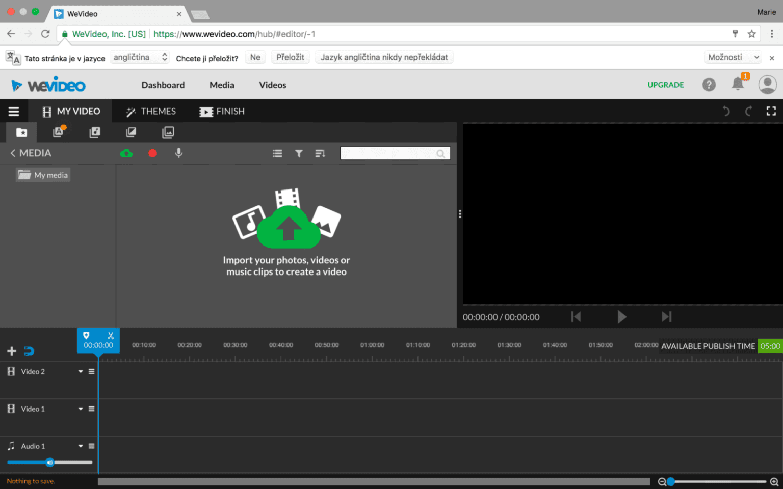Open the Audio 1 track options menu

tap(91, 446)
